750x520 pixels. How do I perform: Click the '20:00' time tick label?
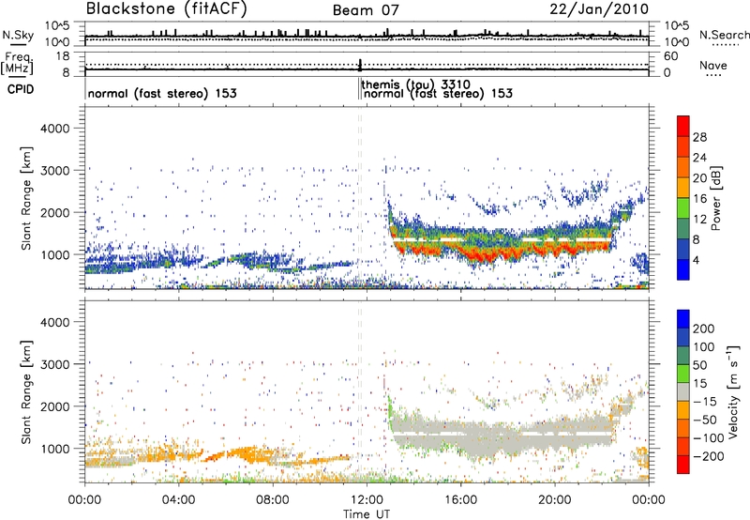555,500
